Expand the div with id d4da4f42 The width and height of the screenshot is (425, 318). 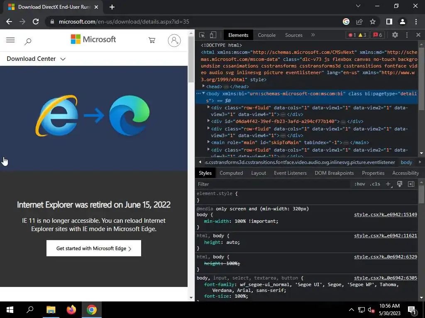click(x=208, y=121)
